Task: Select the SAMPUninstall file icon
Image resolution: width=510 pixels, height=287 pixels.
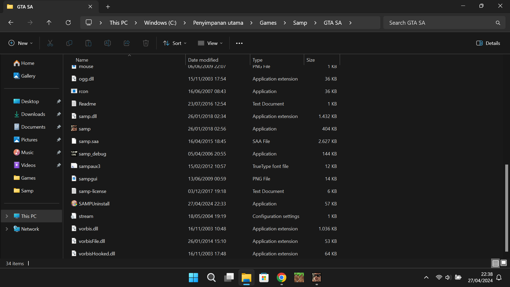Action: coord(74,204)
